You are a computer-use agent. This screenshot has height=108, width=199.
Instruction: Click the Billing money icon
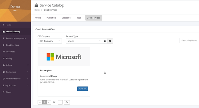click(4, 58)
